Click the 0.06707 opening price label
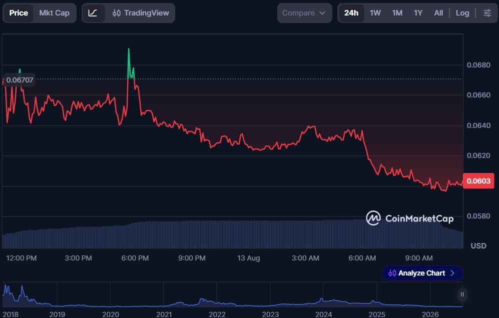Viewport: 499px width, 318px height. coord(20,80)
